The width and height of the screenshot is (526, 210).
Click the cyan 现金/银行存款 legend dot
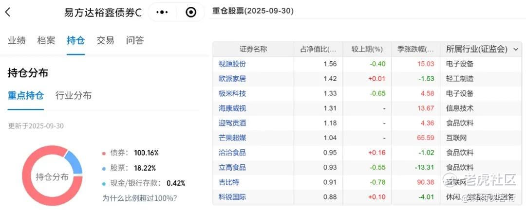pos(103,184)
